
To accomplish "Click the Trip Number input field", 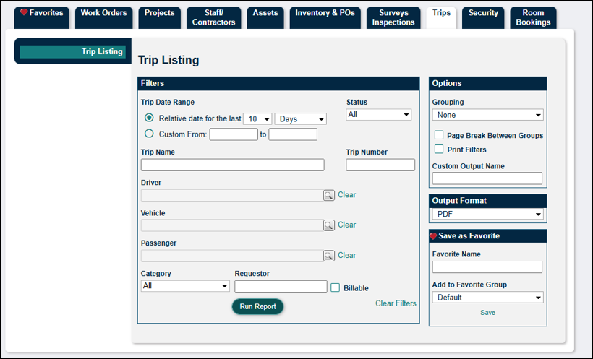I will pyautogui.click(x=380, y=165).
